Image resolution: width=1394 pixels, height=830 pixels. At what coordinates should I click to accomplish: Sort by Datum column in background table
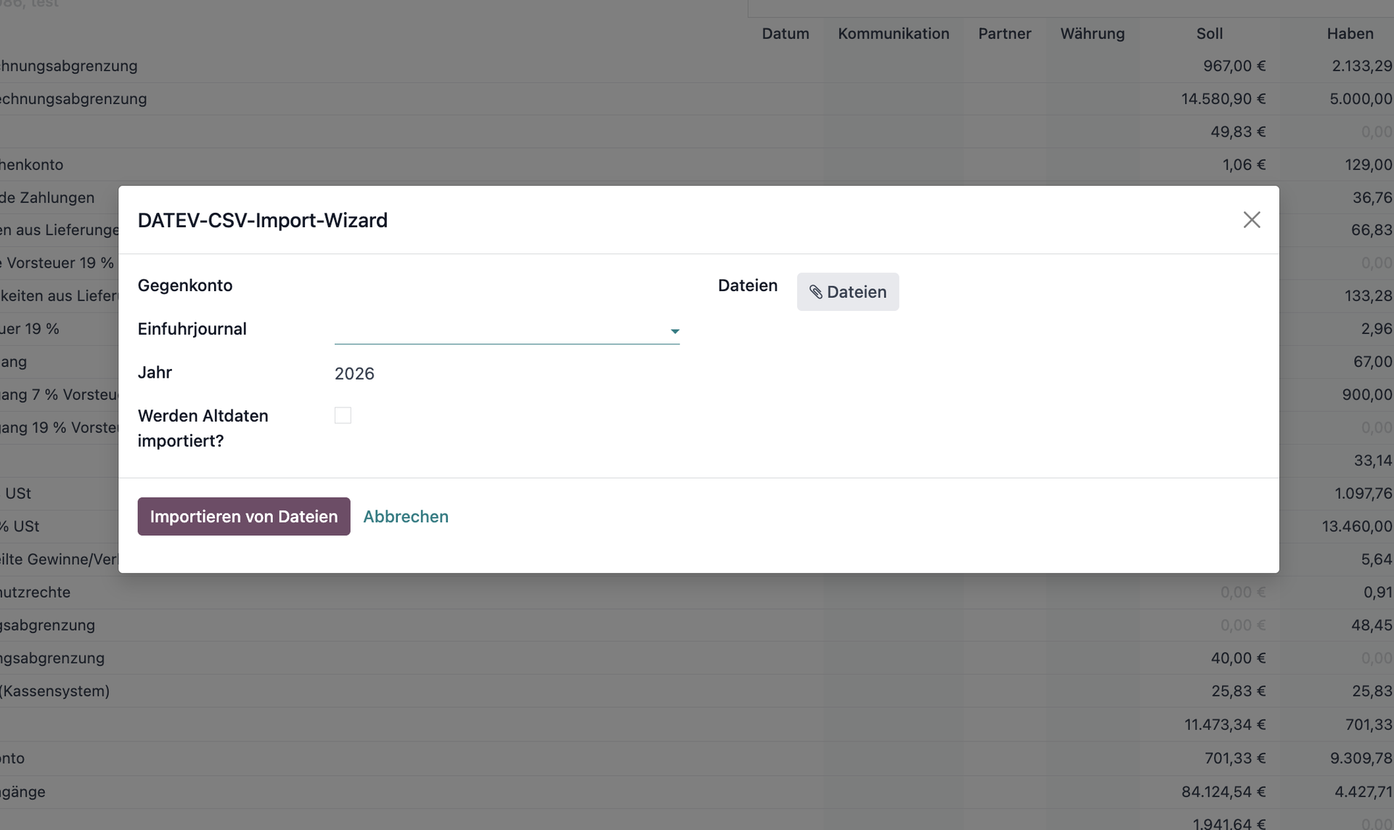(786, 33)
